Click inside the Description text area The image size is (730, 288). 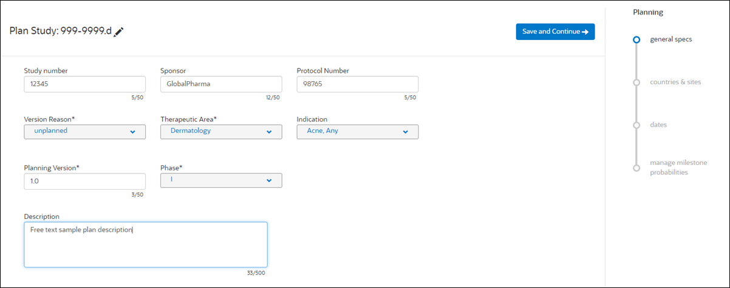click(x=146, y=244)
